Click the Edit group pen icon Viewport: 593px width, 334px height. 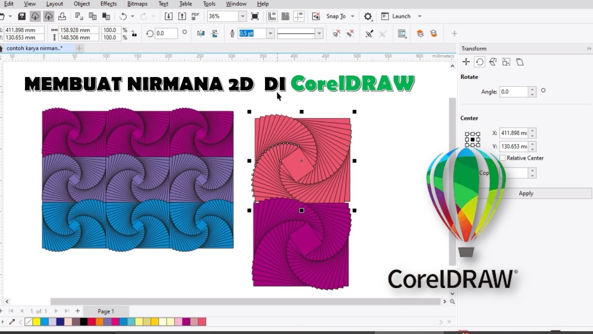click(x=369, y=33)
